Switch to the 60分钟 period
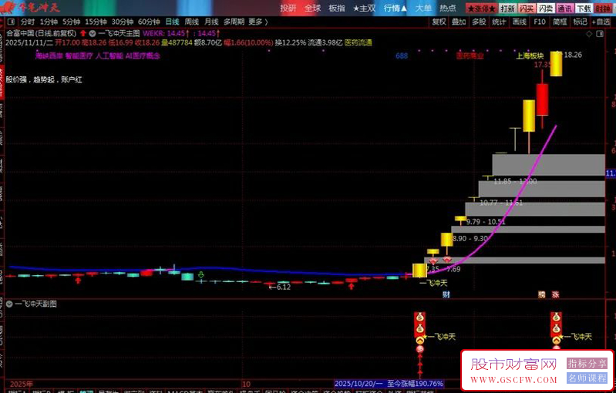 coord(149,22)
